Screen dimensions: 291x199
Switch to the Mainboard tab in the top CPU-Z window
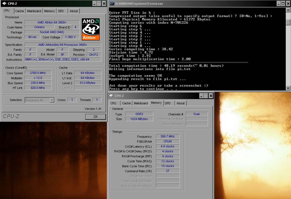(x=34, y=11)
